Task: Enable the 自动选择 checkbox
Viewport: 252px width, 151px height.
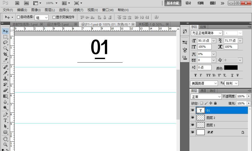Action: pyautogui.click(x=18, y=17)
